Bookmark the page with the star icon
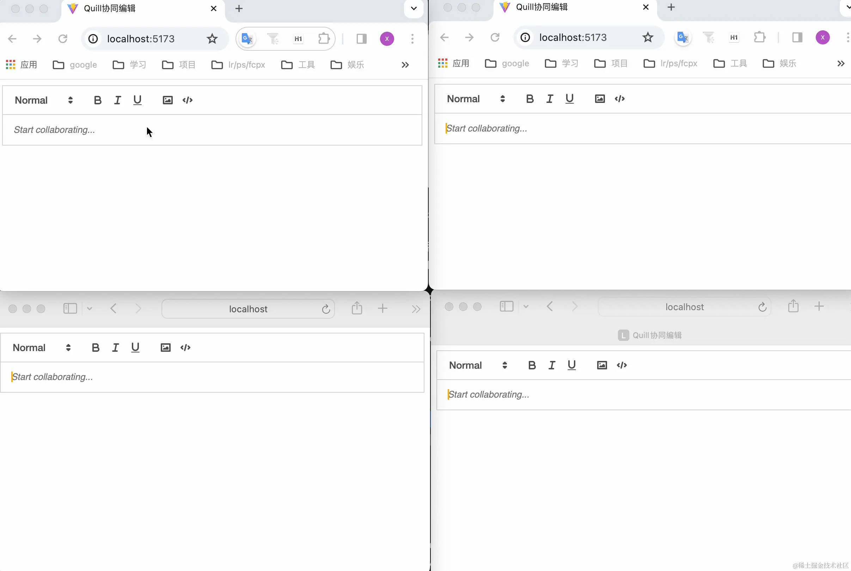The height and width of the screenshot is (571, 851). click(212, 39)
